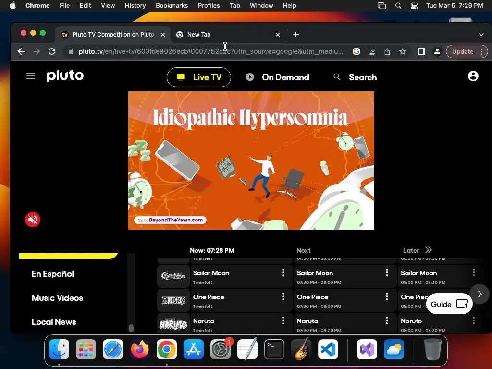492x369 pixels.
Task: Open options for Sailor Moon 07:30 PM show
Action: click(x=387, y=273)
